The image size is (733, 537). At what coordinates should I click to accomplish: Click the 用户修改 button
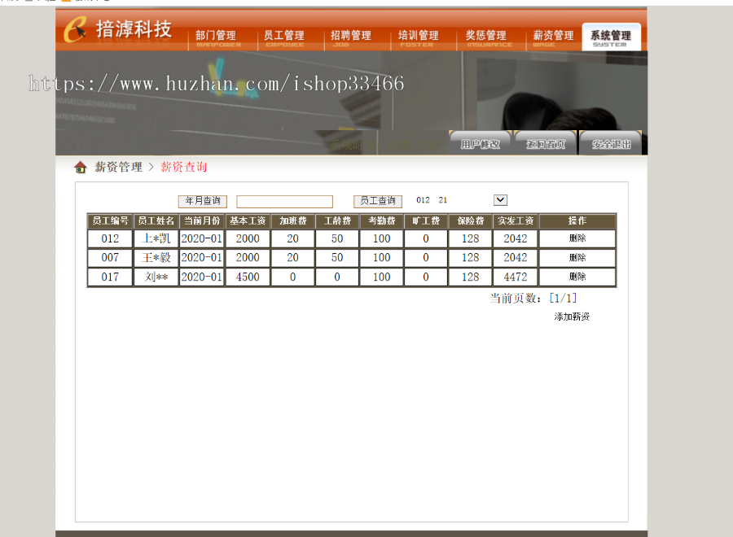(x=480, y=143)
